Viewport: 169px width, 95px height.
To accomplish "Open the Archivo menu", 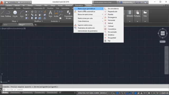I will coord(9,5).
